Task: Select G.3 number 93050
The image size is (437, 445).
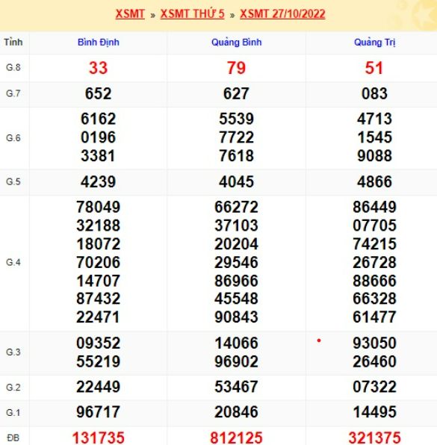Action: [x=375, y=343]
